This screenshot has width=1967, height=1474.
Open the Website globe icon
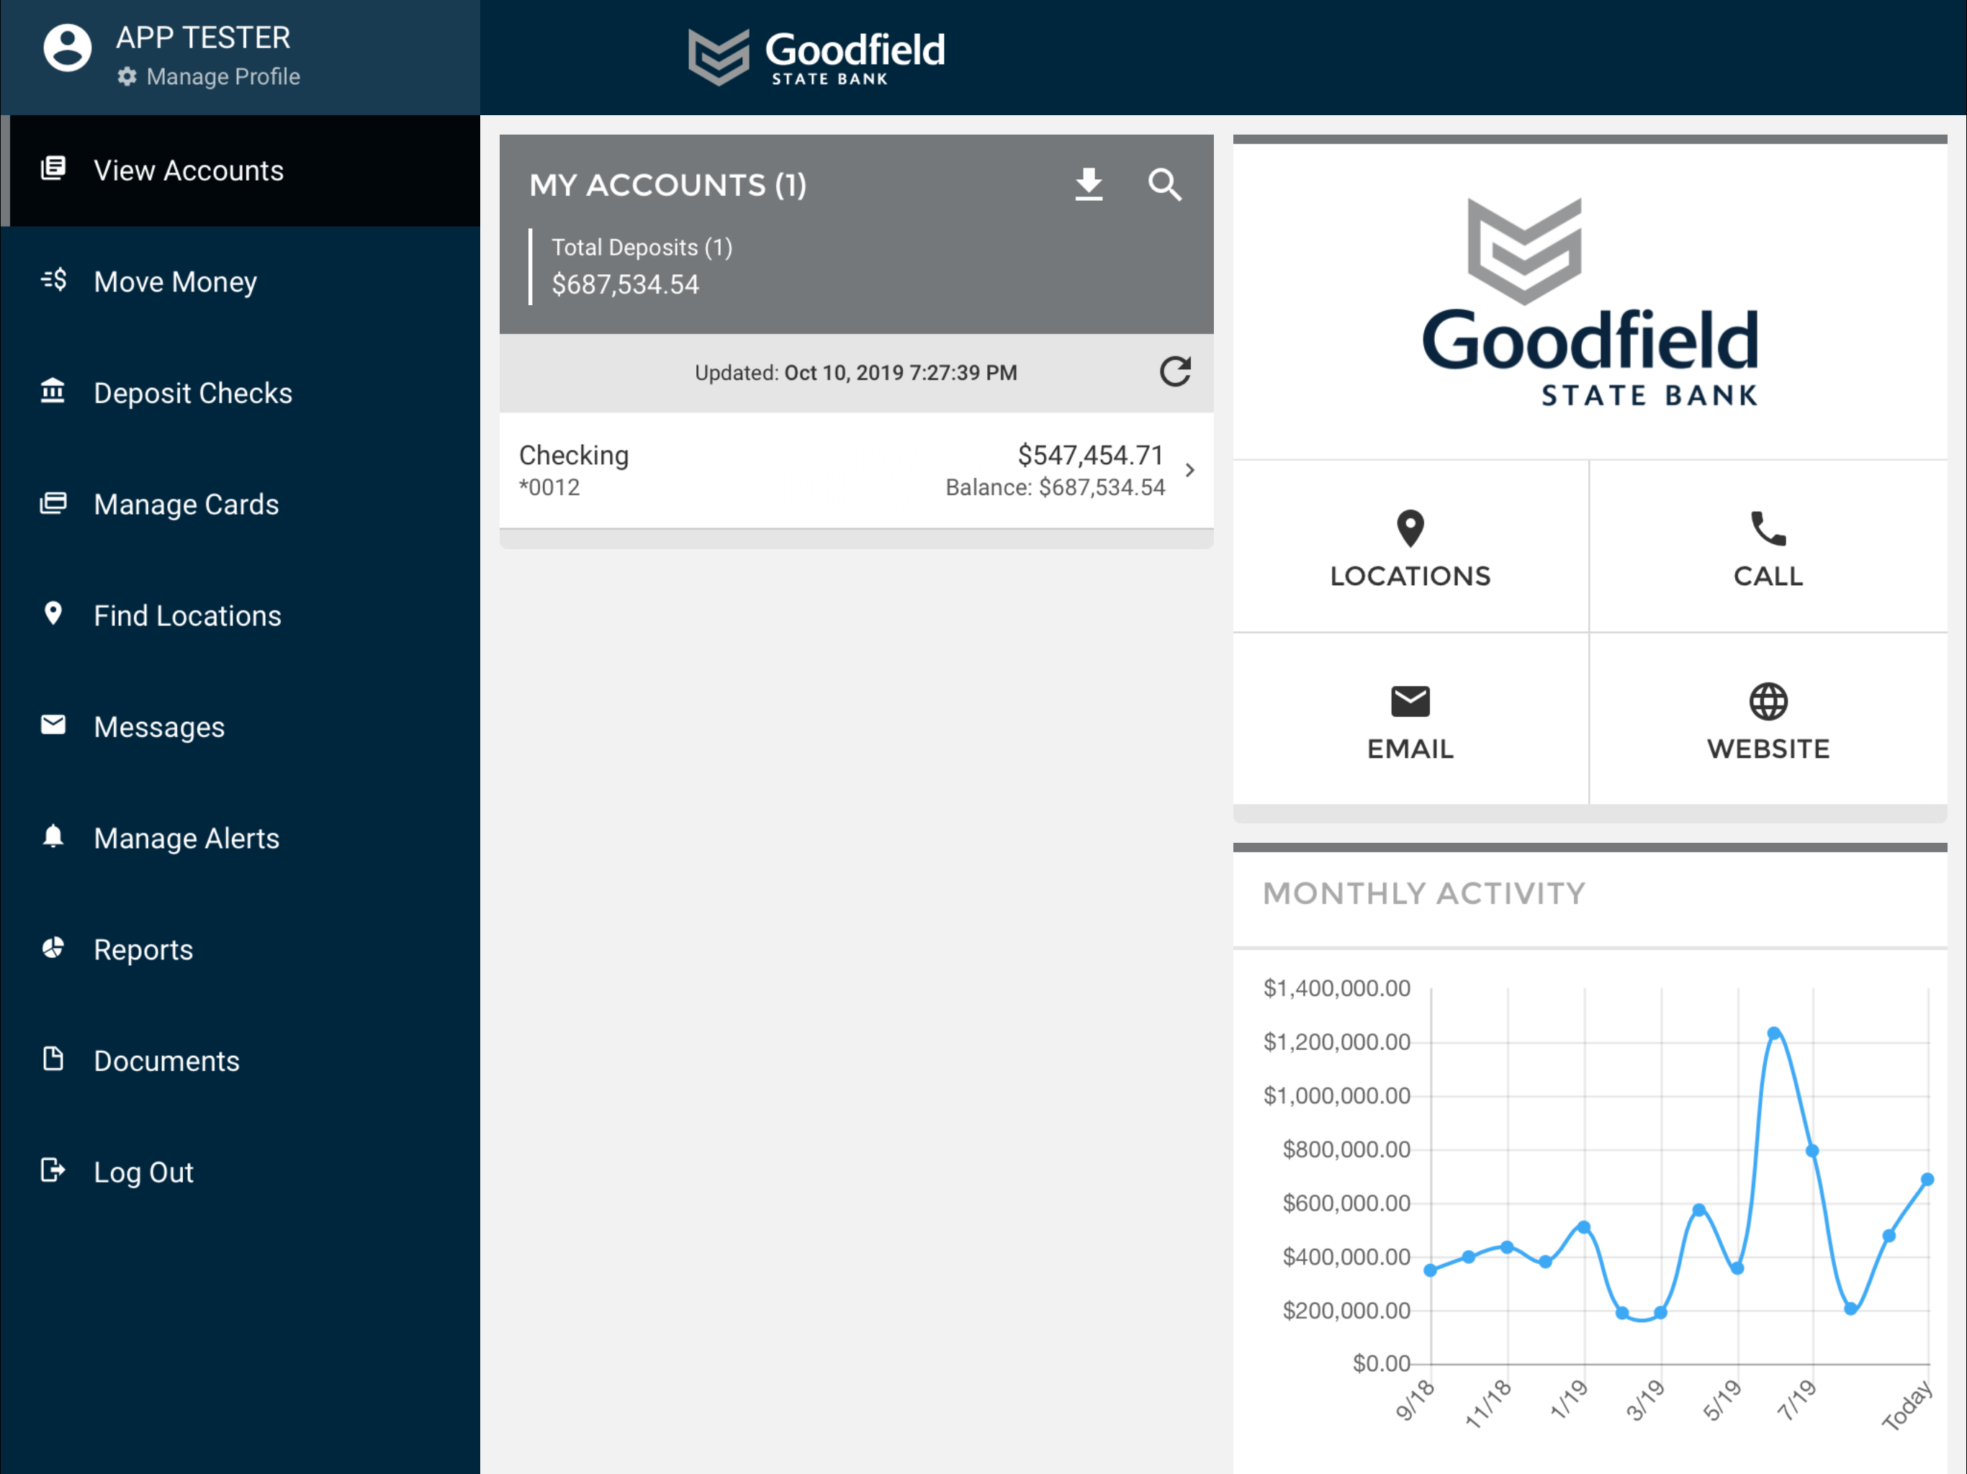1768,702
